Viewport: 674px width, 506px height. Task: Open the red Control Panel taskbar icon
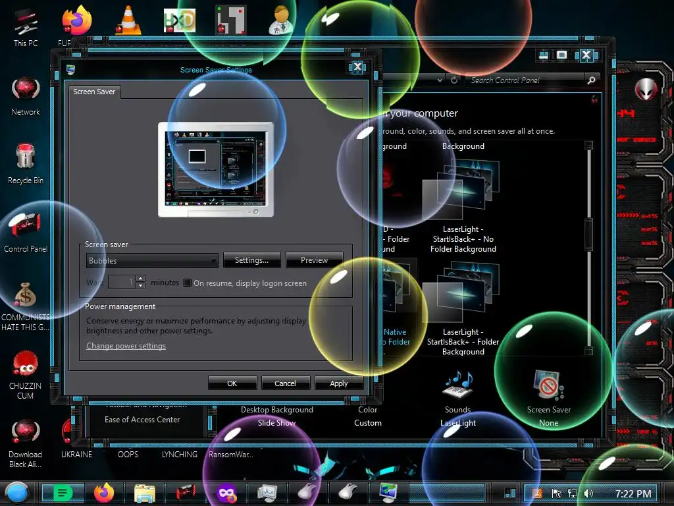point(186,493)
